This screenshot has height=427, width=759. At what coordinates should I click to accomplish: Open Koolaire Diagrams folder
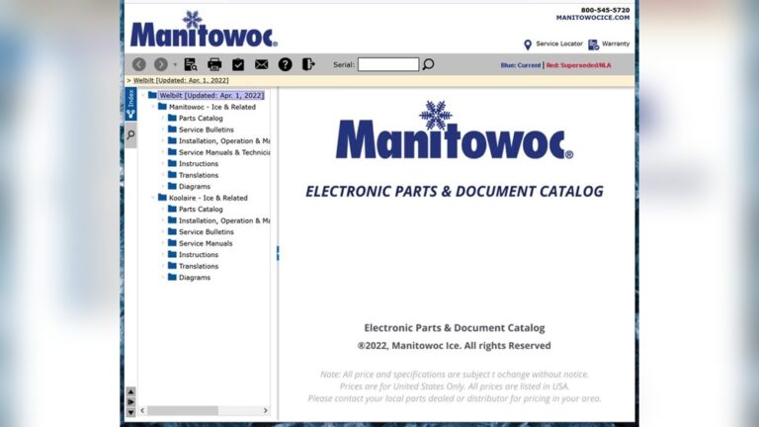pyautogui.click(x=195, y=278)
